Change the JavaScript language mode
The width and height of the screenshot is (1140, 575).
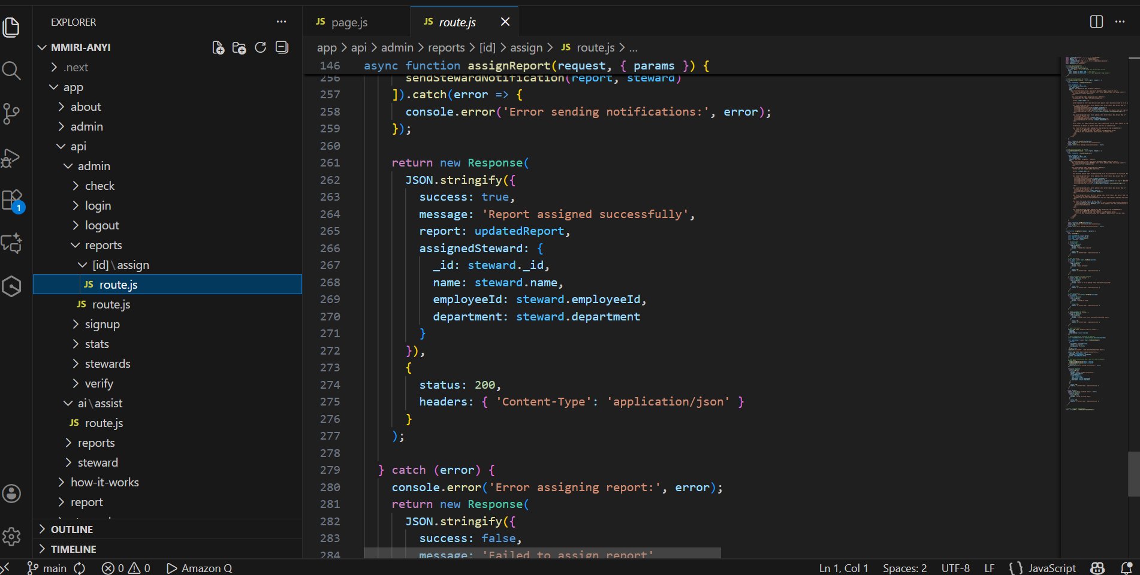tap(1051, 568)
